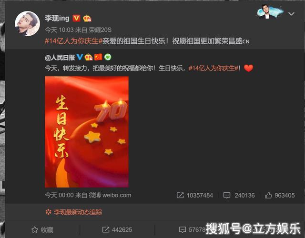Click the orange verified V badge

(76, 18)
